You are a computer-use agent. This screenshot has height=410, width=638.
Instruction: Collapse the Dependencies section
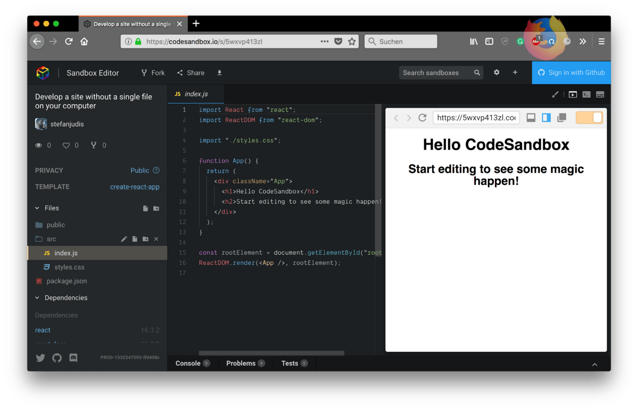point(37,298)
